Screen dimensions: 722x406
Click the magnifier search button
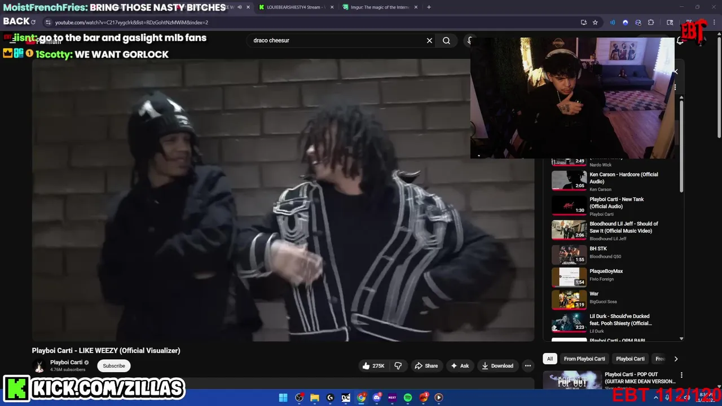point(446,41)
